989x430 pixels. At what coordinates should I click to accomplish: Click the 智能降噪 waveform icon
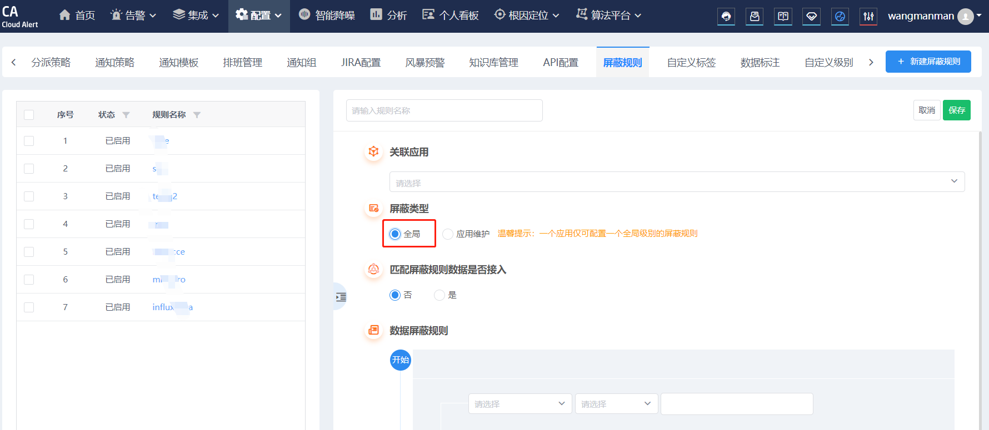(x=304, y=15)
